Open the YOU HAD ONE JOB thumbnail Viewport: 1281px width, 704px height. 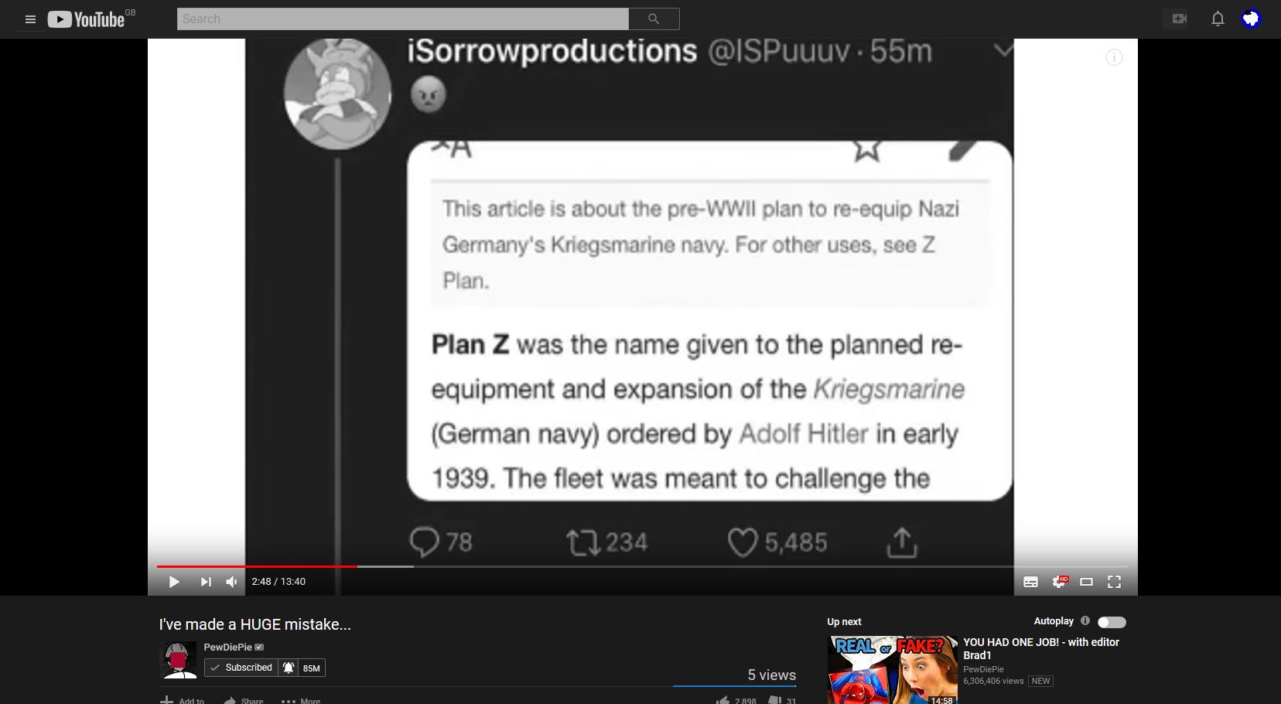[891, 669]
